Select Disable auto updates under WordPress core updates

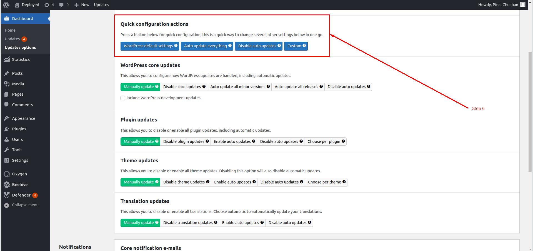(x=348, y=87)
